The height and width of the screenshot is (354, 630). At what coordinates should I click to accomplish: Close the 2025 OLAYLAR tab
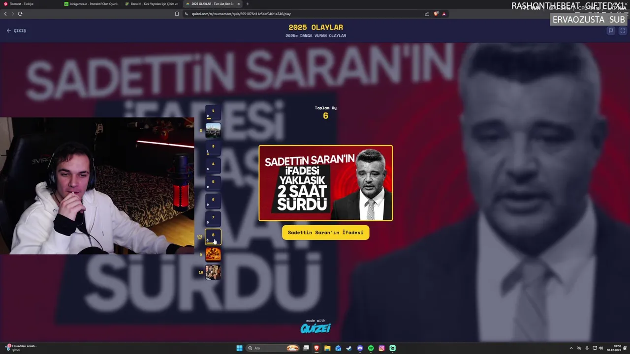(239, 4)
